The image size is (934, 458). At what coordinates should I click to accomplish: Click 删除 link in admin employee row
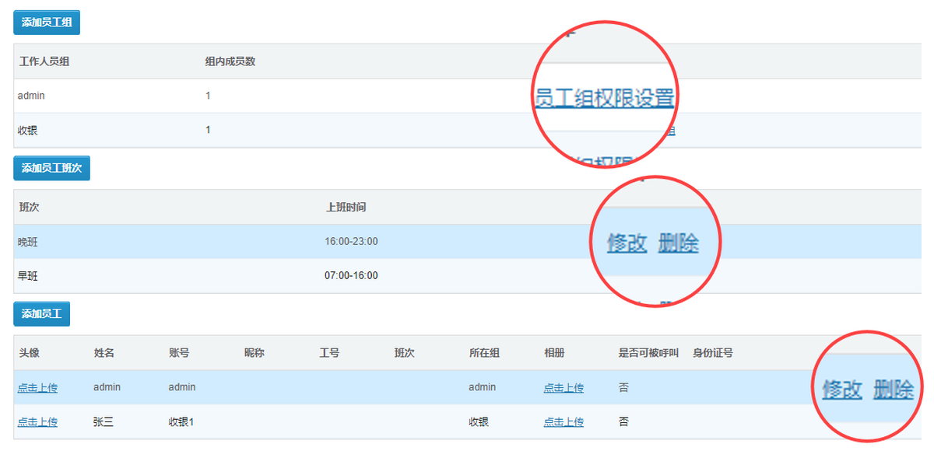(x=893, y=390)
